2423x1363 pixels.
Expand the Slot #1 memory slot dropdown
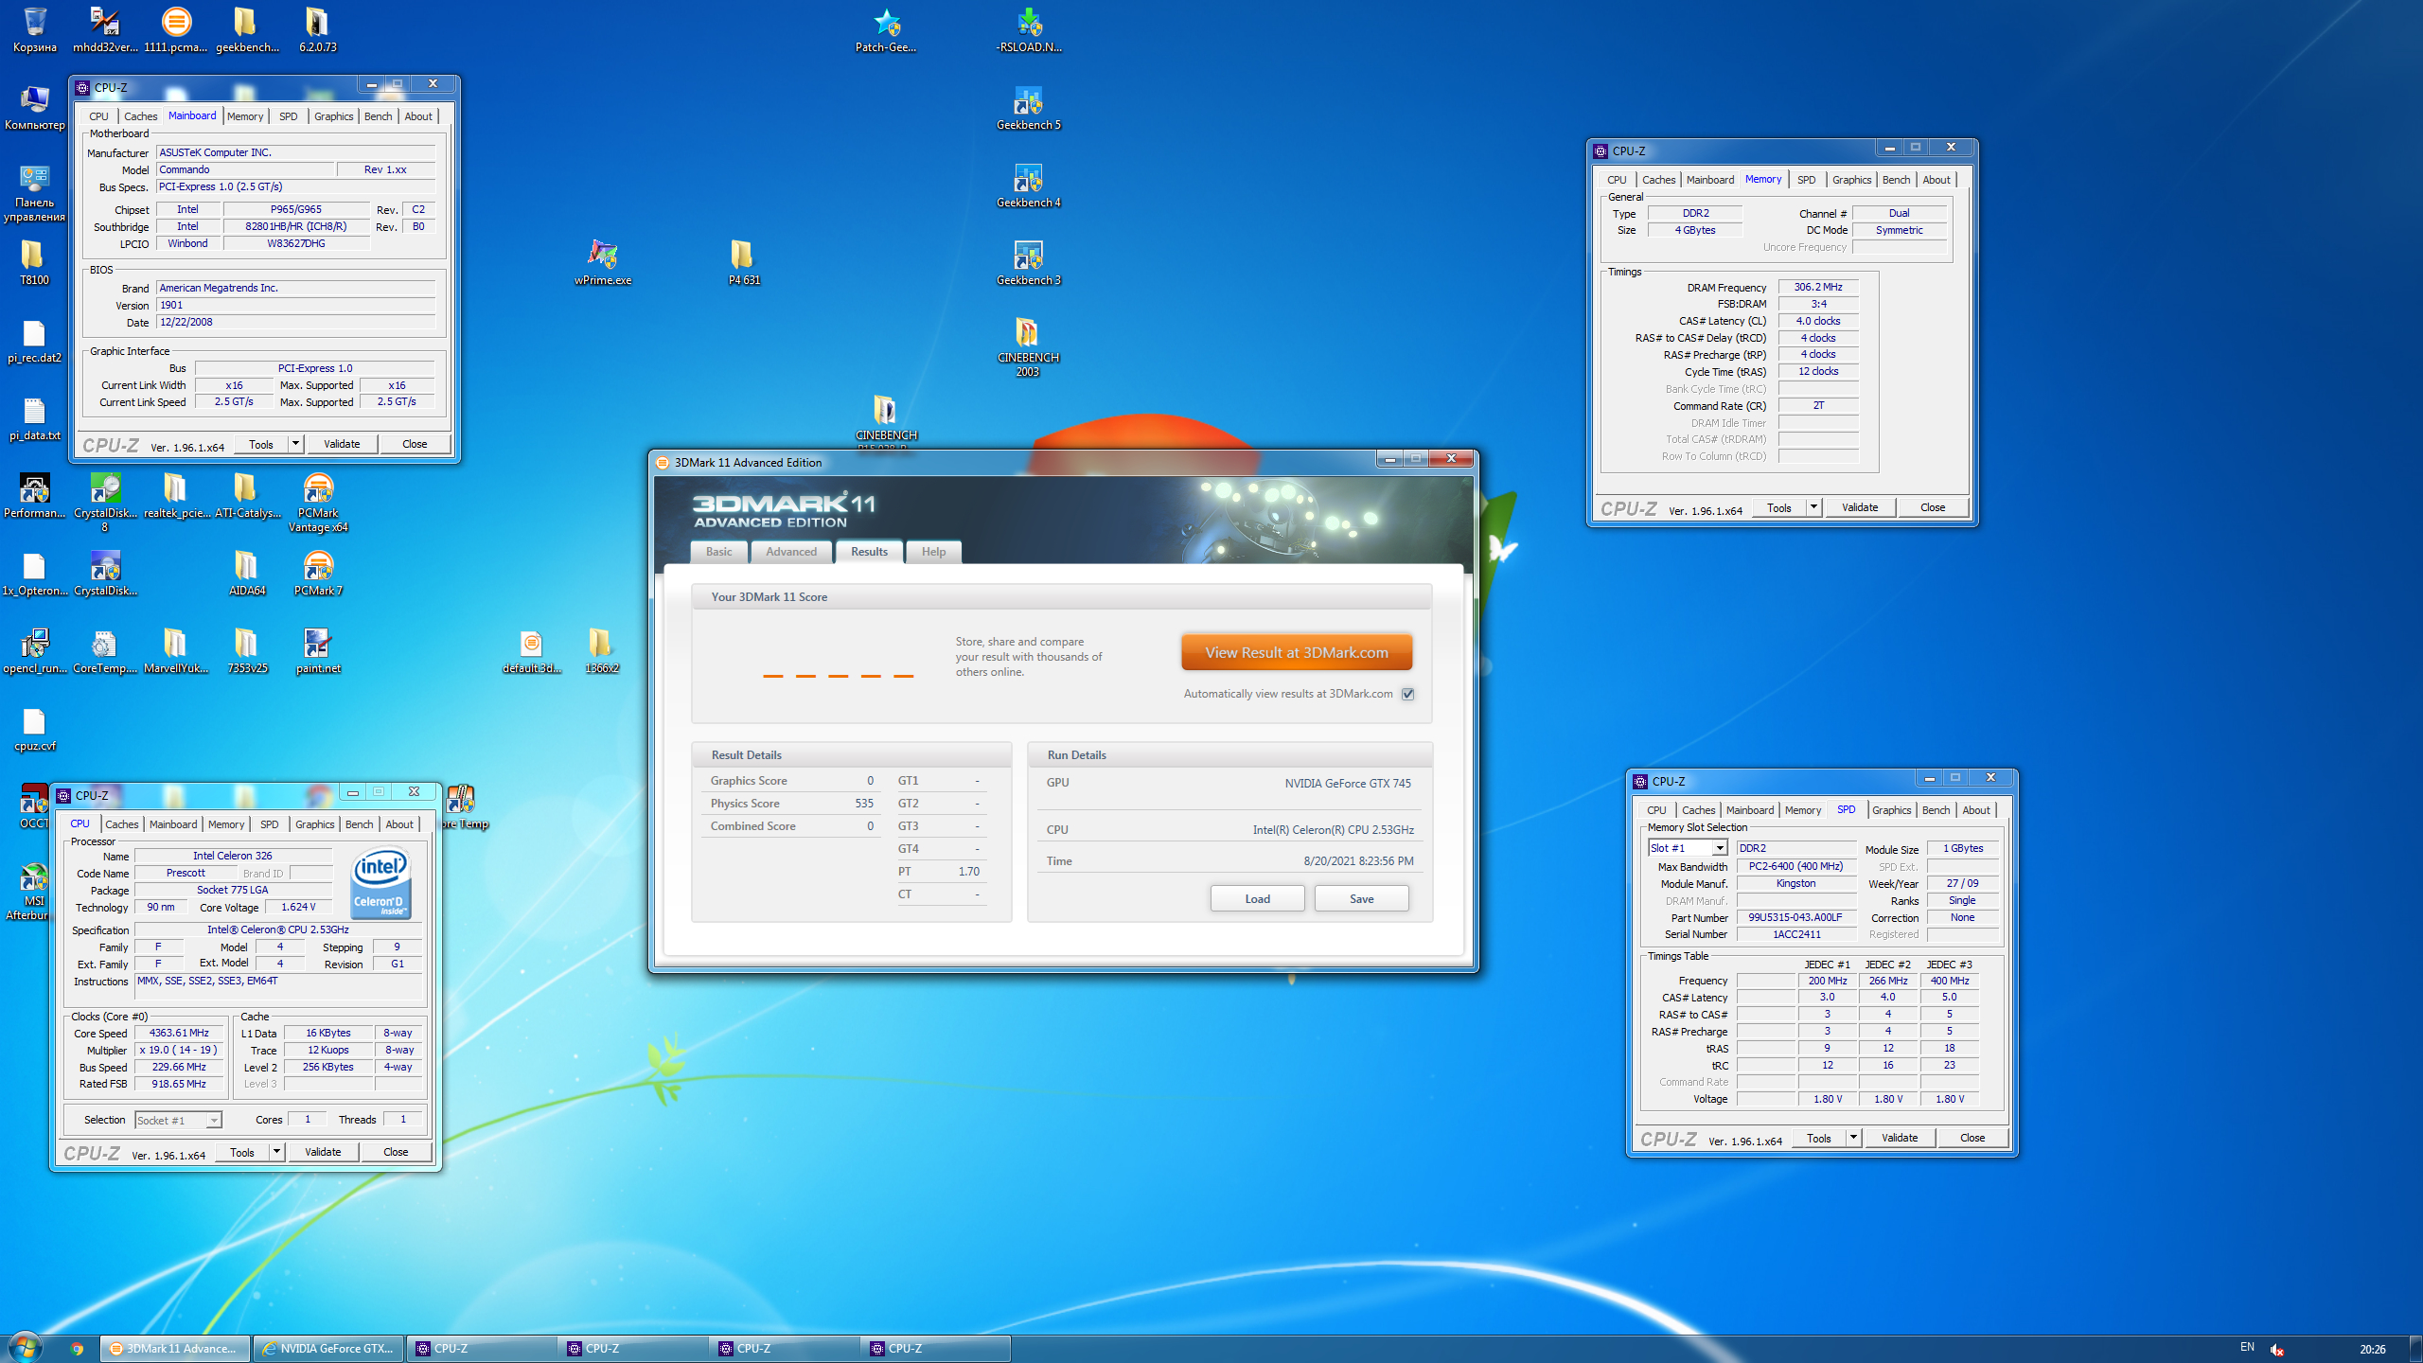click(1720, 848)
